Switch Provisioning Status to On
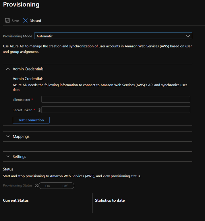Viewport: 205px width, 221px height. click(48, 186)
